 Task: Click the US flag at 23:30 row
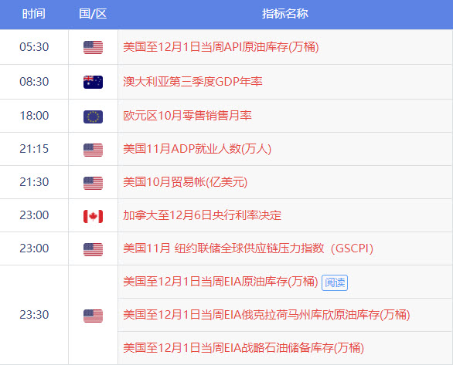pyautogui.click(x=93, y=316)
